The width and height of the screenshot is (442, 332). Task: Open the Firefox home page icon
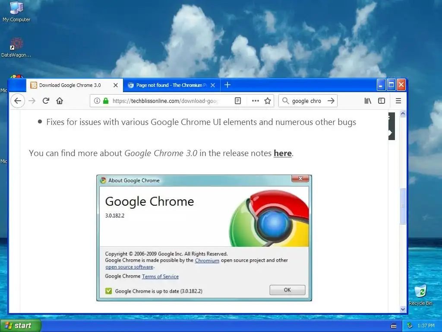pyautogui.click(x=60, y=101)
